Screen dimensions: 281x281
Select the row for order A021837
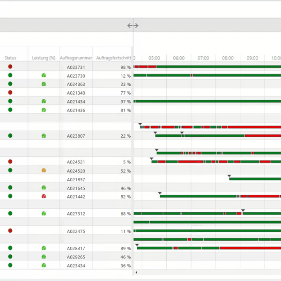click(76, 179)
